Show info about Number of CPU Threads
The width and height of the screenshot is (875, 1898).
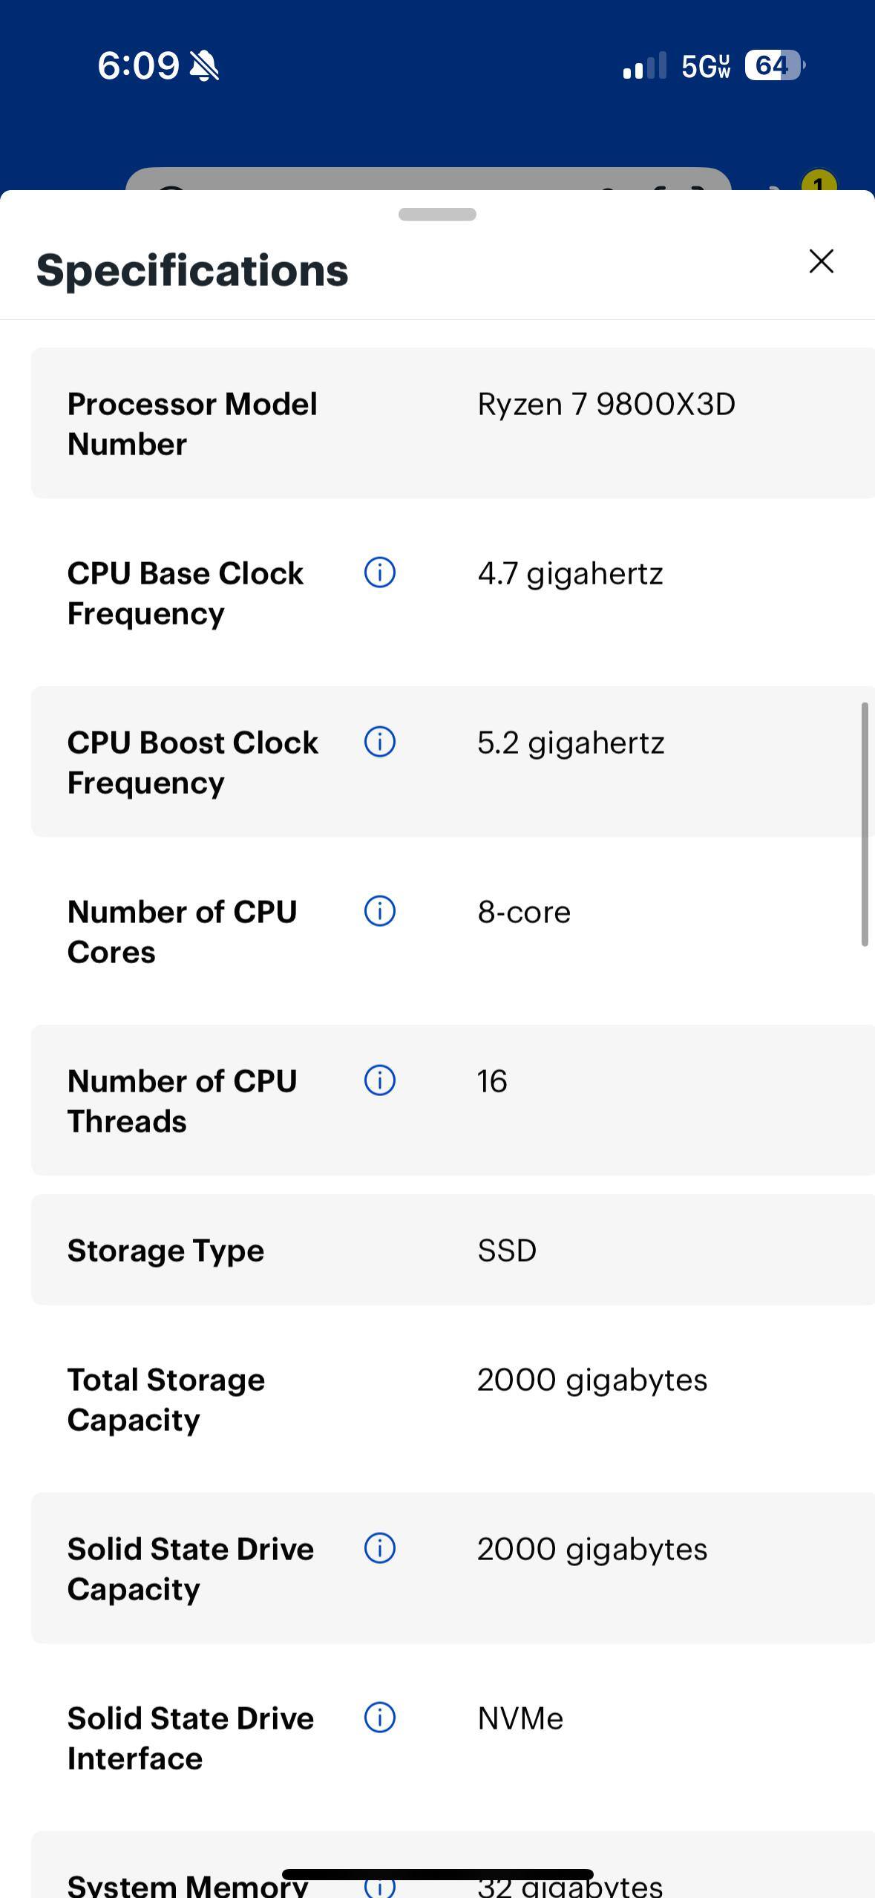(x=379, y=1081)
